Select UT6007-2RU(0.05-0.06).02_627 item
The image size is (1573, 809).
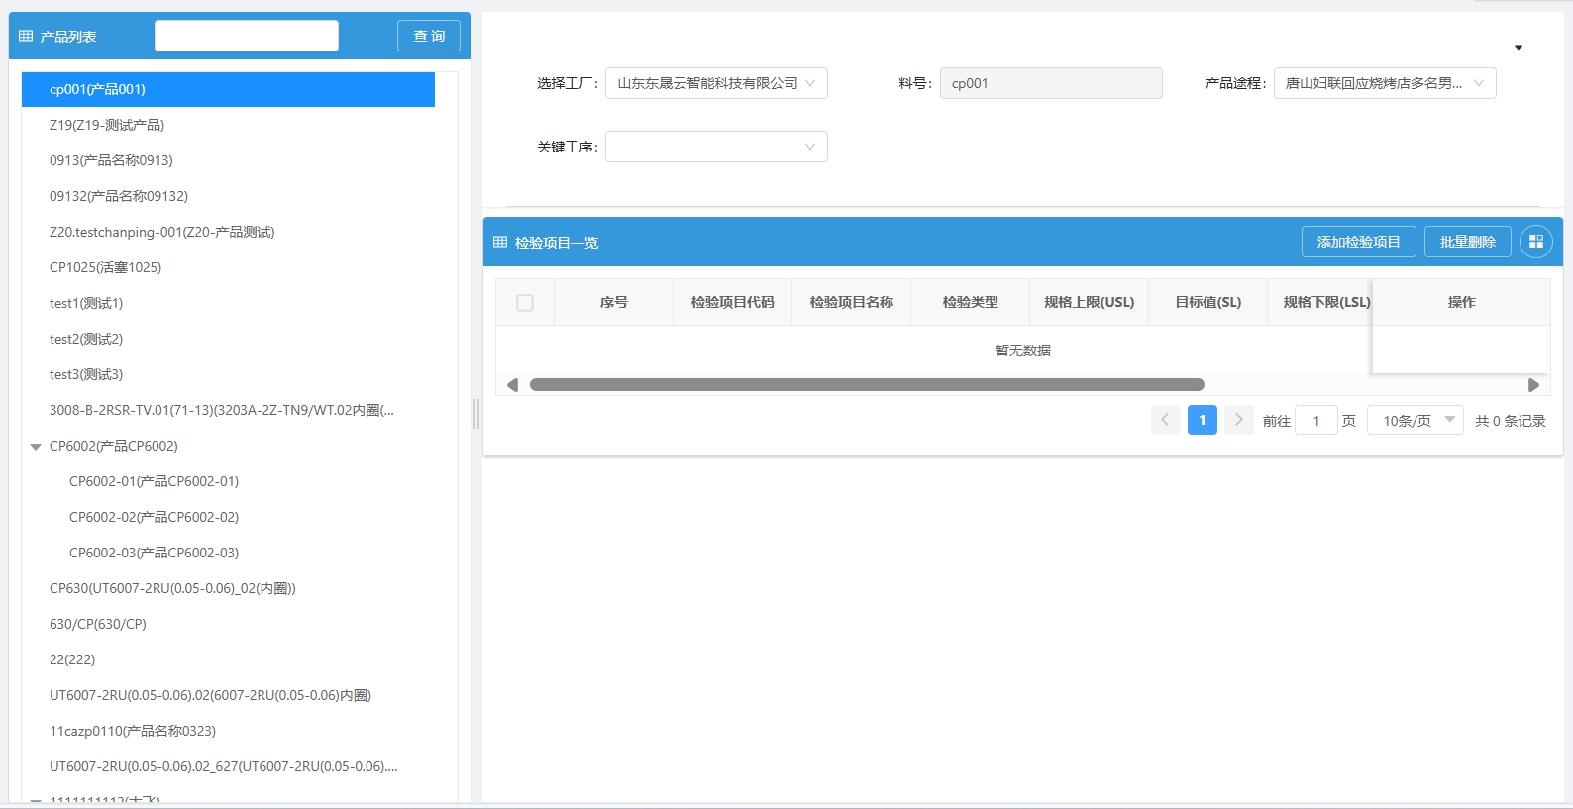tap(224, 766)
